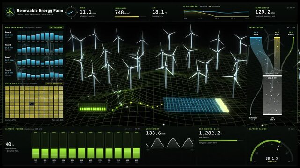The image size is (300, 168).
Task: Open the grid export waveform chart
Action: [169, 143]
